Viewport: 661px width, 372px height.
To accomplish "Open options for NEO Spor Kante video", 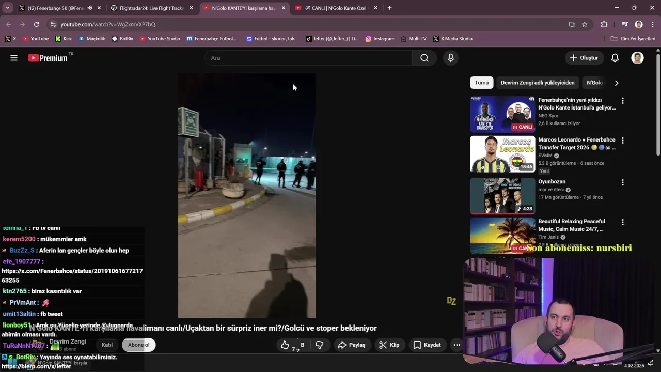I will [623, 101].
